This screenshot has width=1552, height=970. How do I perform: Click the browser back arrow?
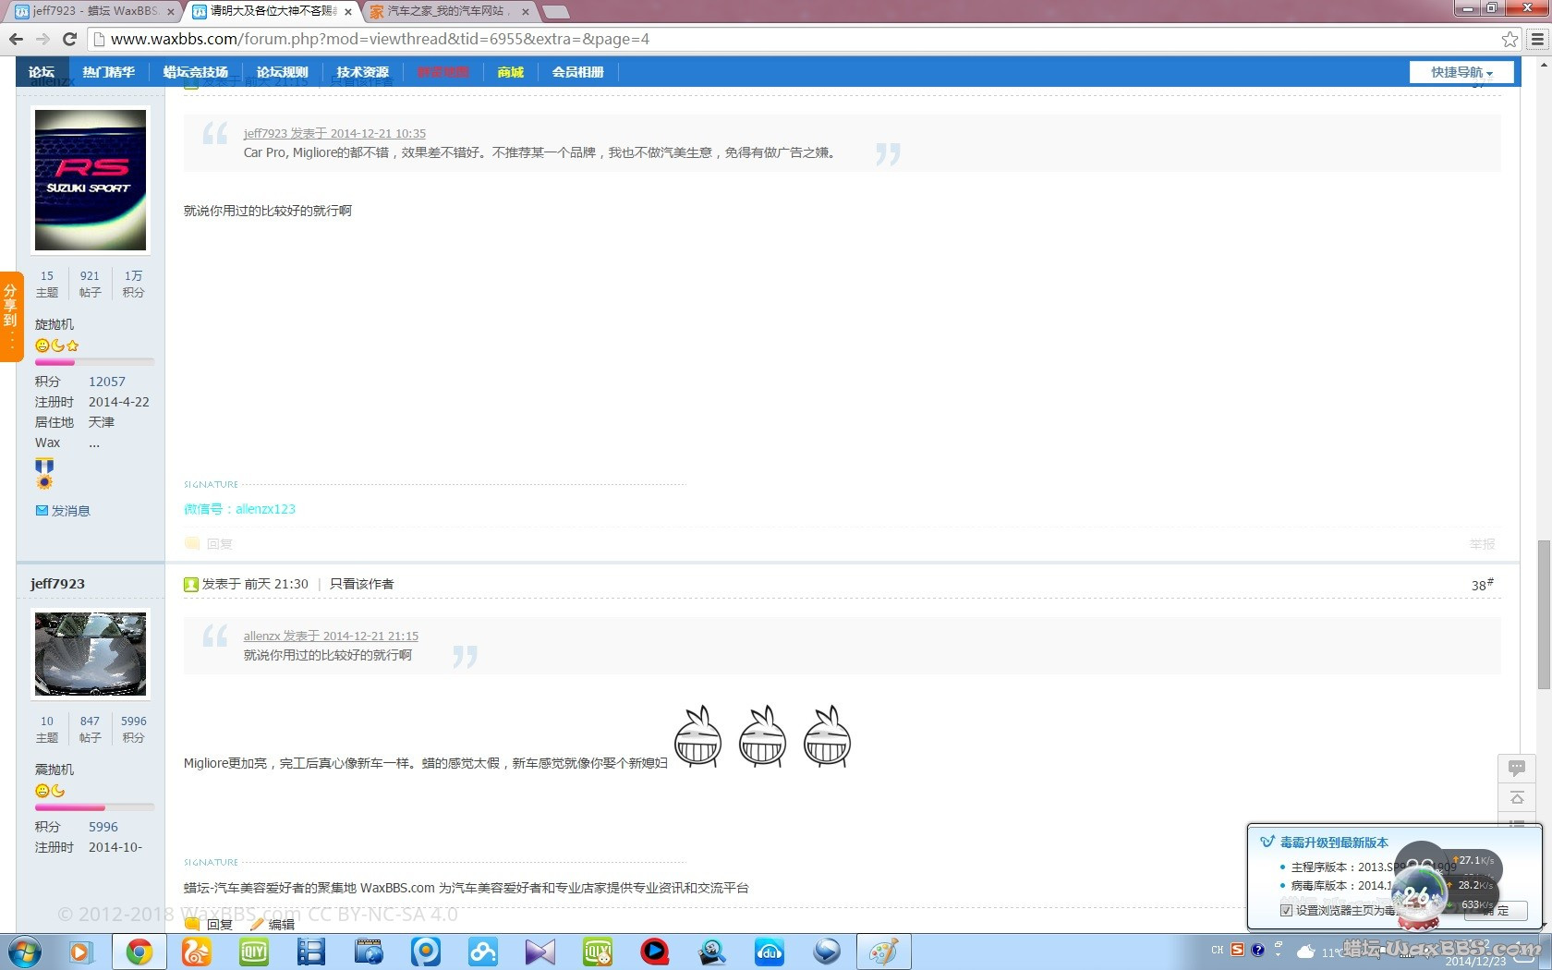click(x=16, y=39)
